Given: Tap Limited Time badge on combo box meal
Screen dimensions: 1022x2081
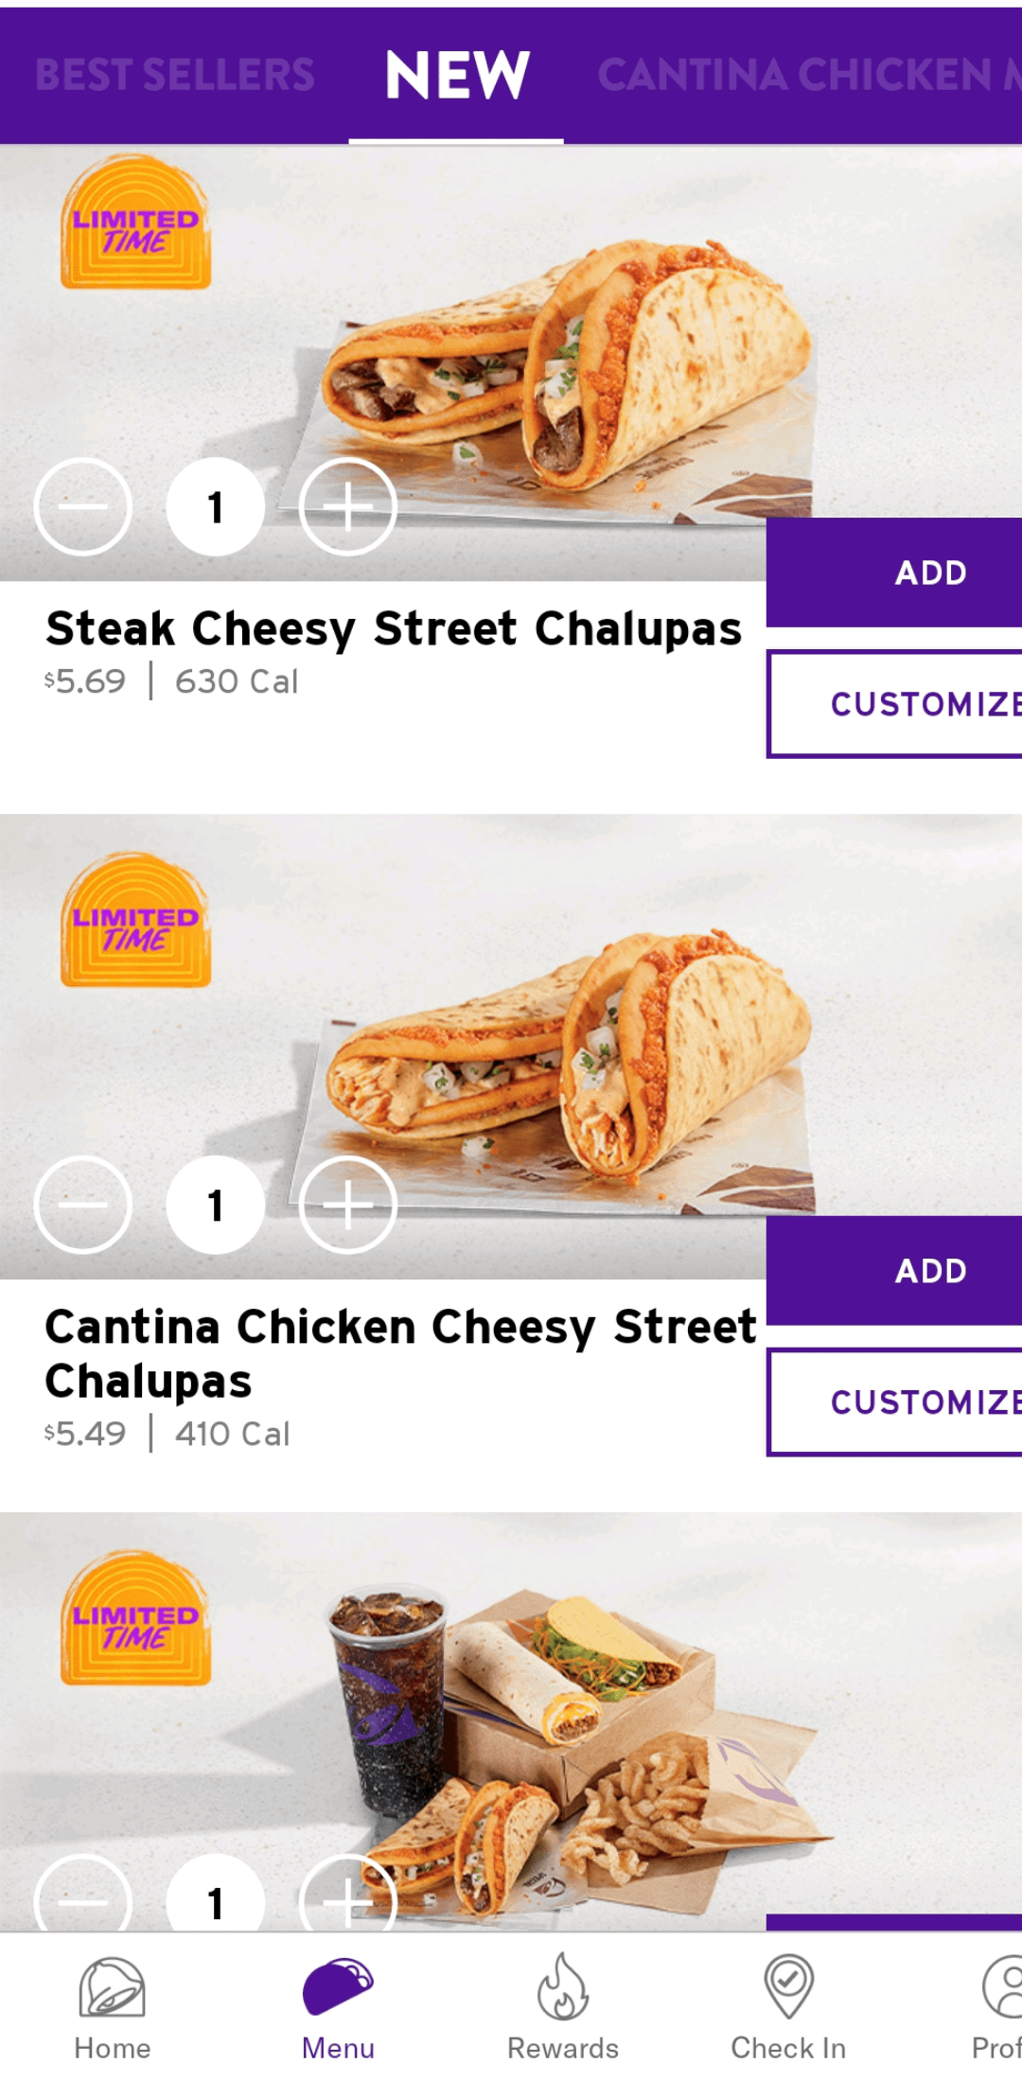Looking at the screenshot, I should click(135, 1620).
